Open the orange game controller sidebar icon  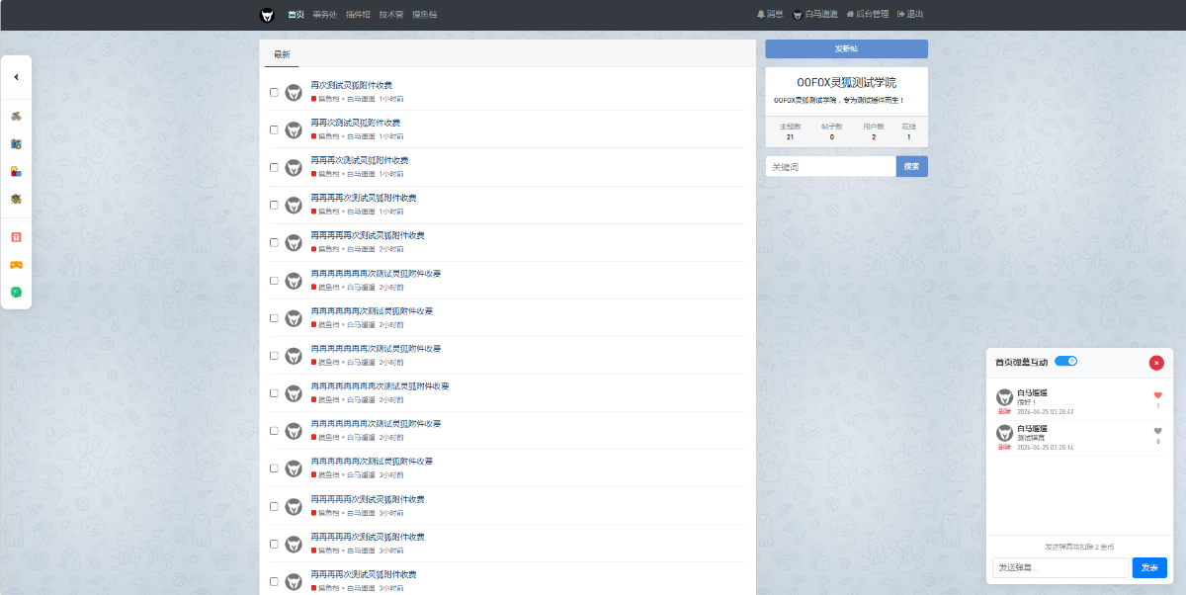(16, 265)
